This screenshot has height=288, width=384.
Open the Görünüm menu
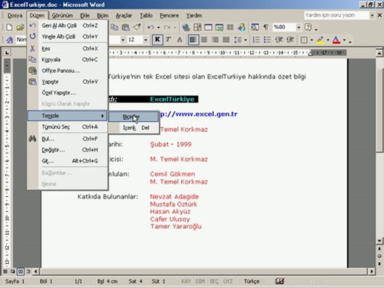pyautogui.click(x=62, y=16)
